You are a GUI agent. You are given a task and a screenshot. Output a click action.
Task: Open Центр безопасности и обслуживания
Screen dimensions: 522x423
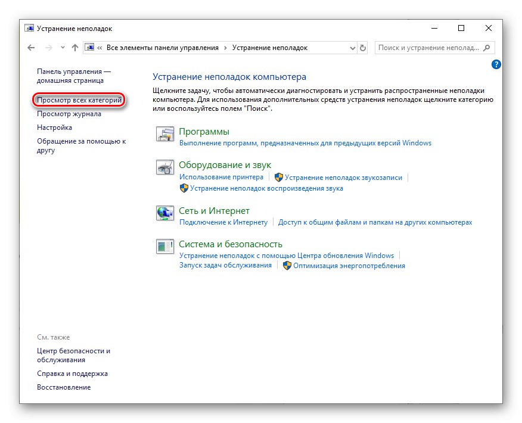coord(73,356)
